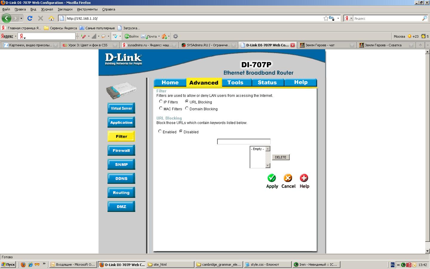Viewport: 430px width, 269px height.
Task: Click the weather +23 indicator
Action: pos(413,36)
